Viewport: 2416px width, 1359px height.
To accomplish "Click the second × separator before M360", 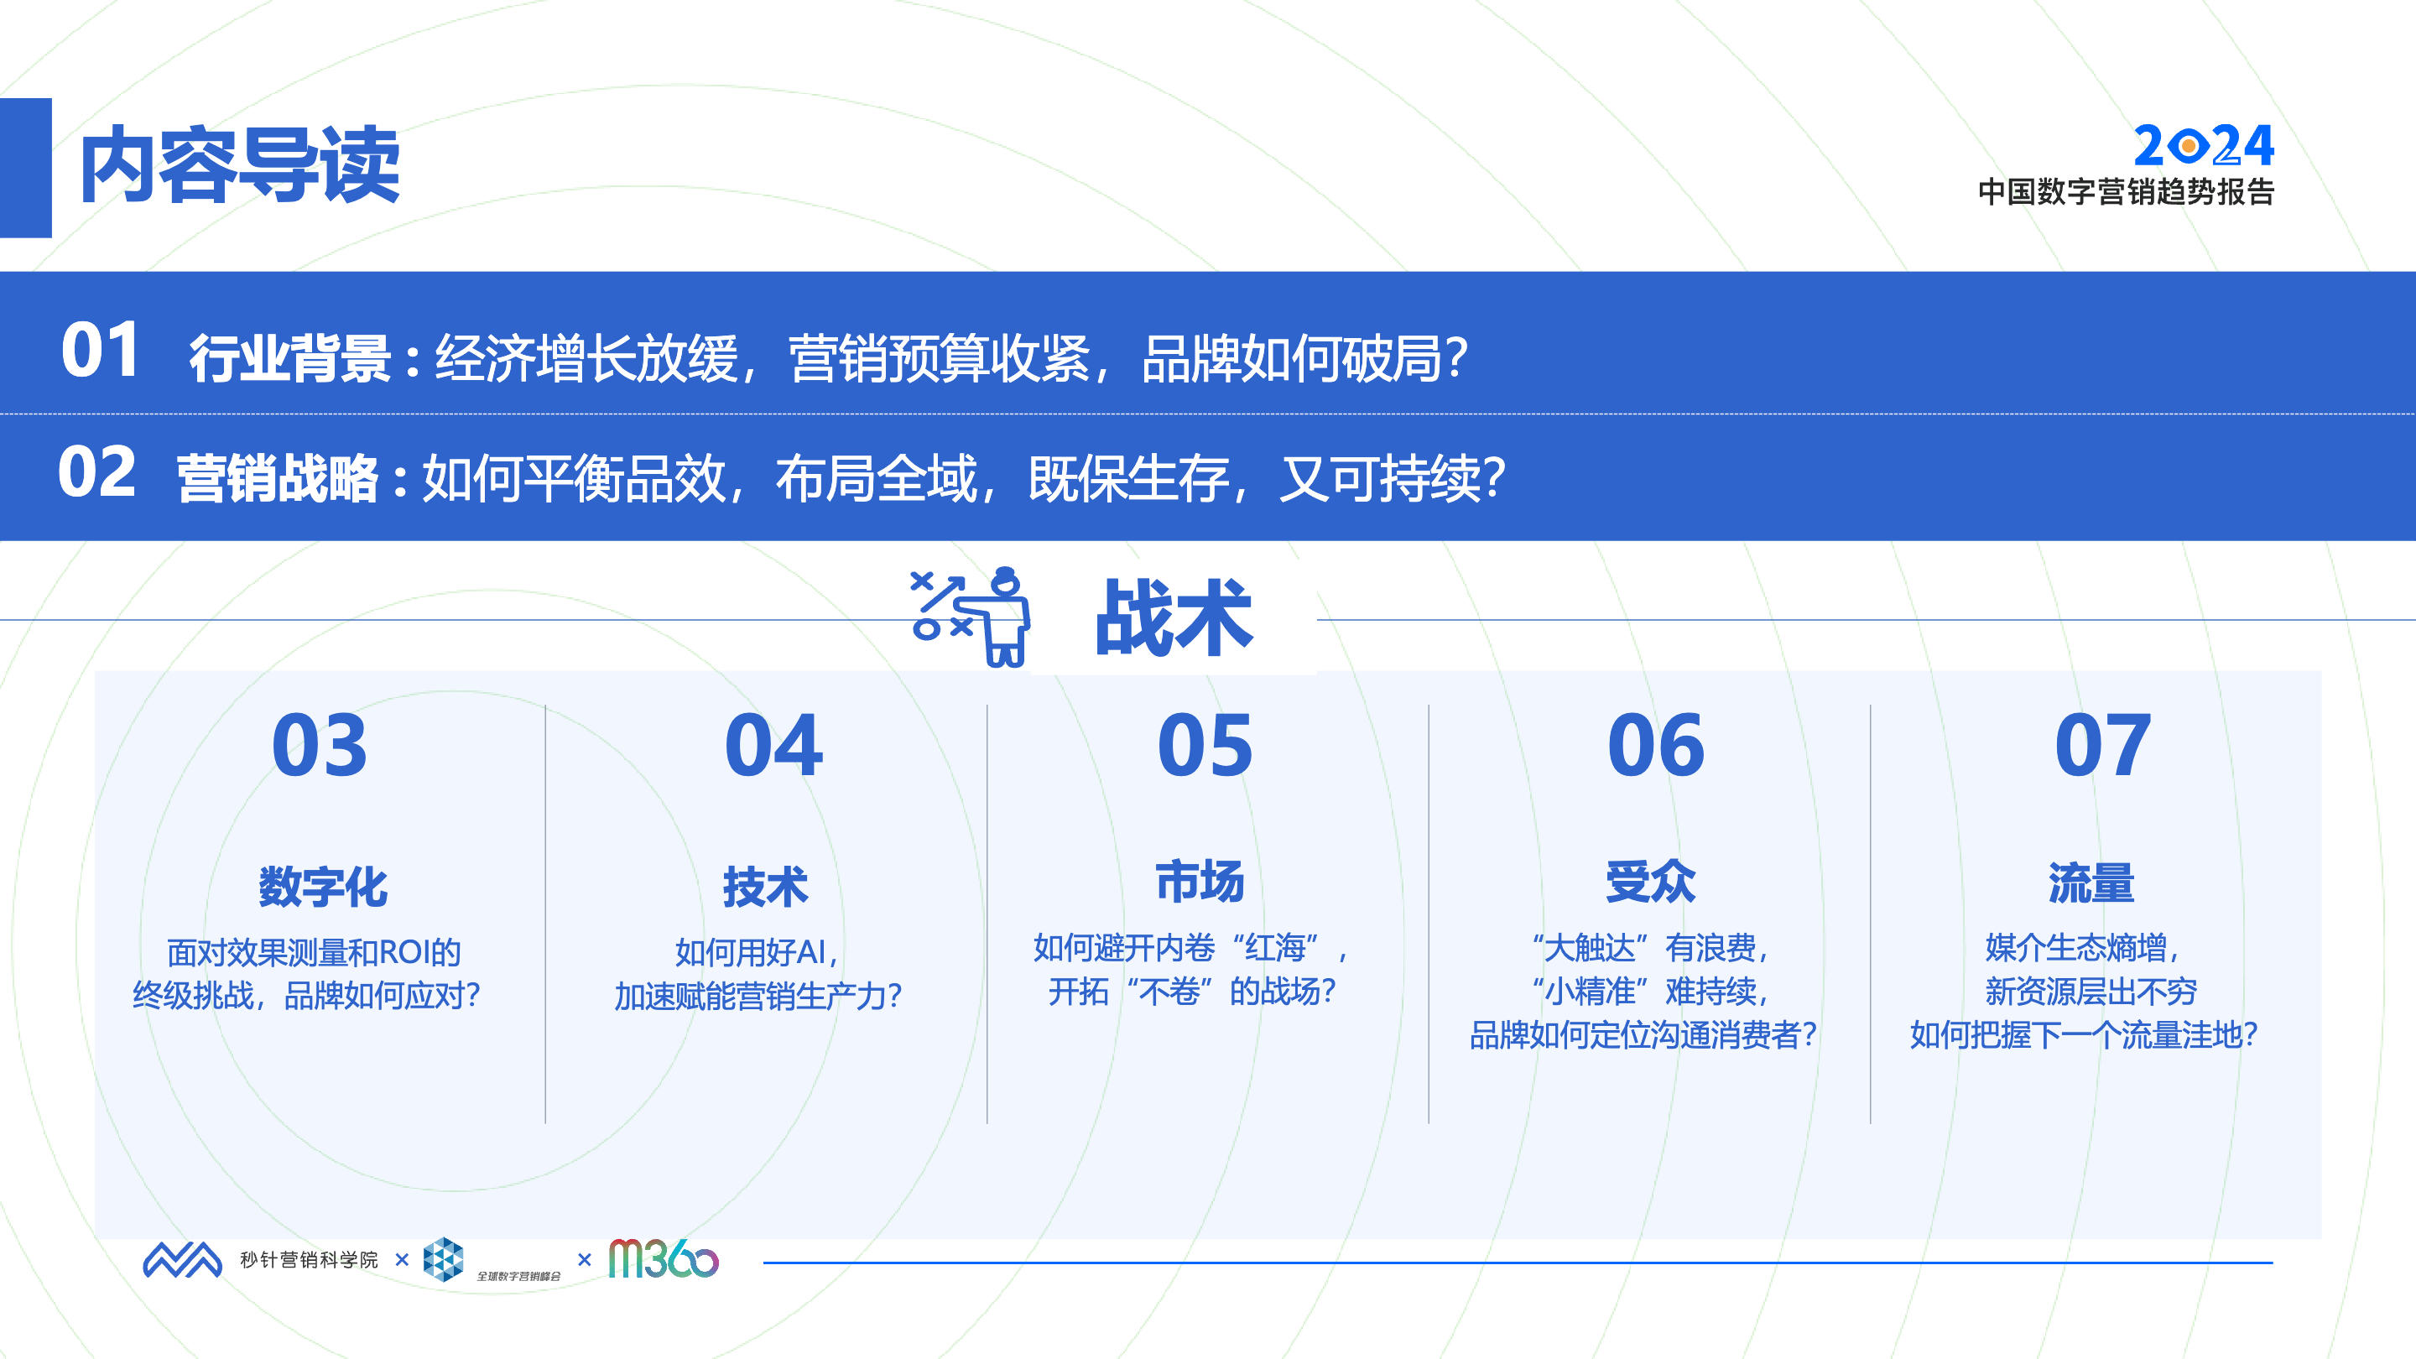I will (x=585, y=1259).
